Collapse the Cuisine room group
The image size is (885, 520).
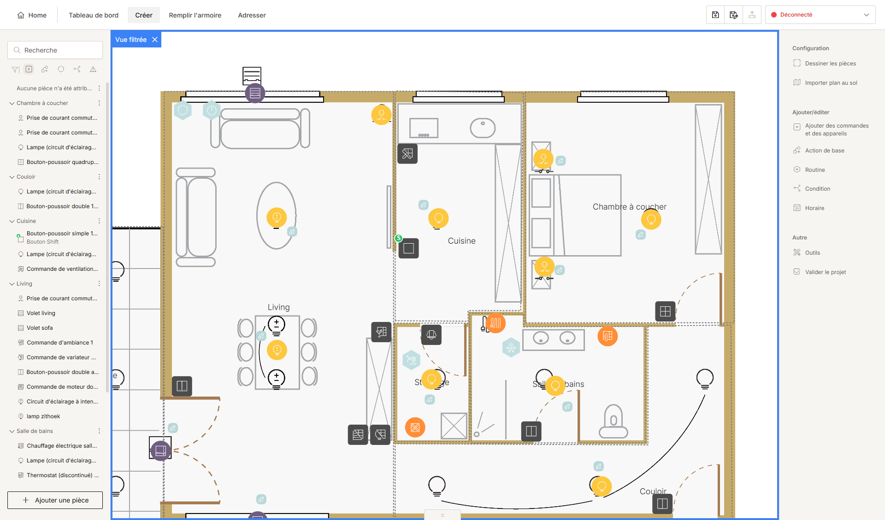pyautogui.click(x=12, y=221)
